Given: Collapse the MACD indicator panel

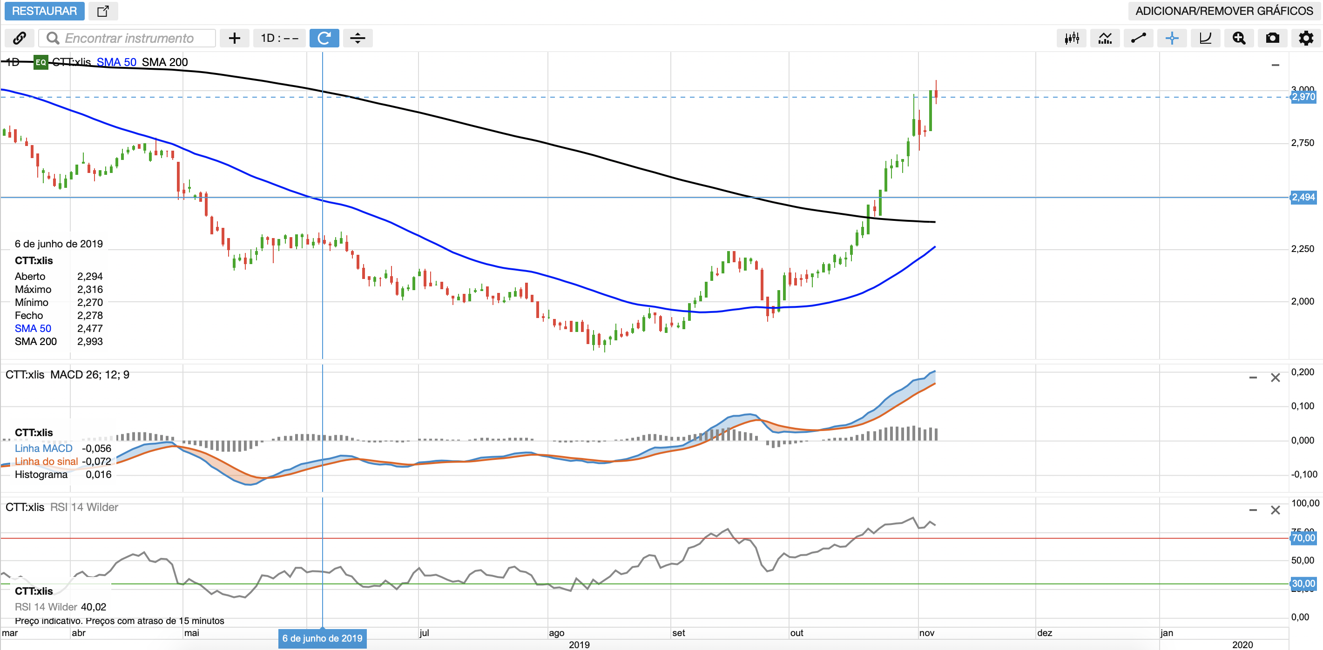Looking at the screenshot, I should (x=1253, y=378).
